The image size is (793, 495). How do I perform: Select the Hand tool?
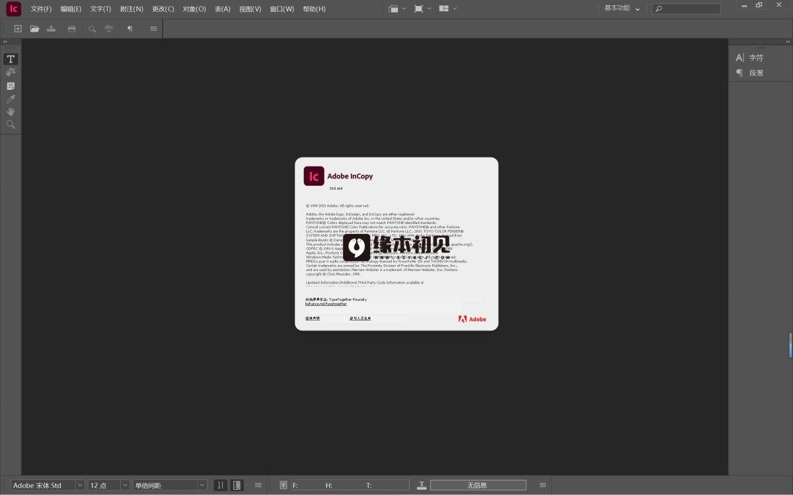pyautogui.click(x=11, y=112)
